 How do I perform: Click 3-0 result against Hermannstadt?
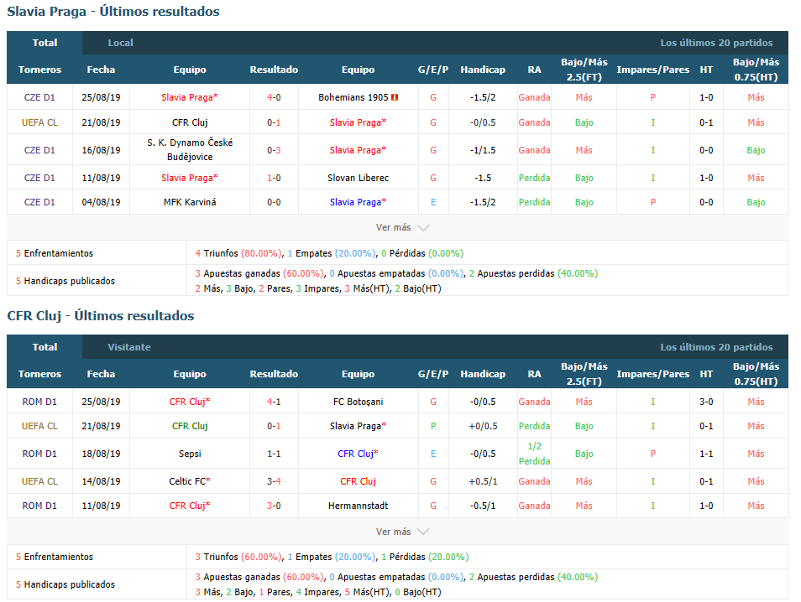pos(274,506)
